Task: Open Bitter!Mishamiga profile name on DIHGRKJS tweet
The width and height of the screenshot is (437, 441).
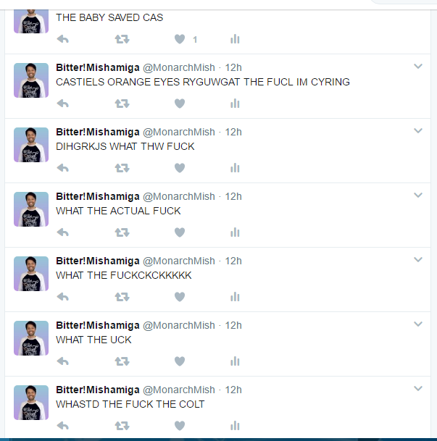Action: [x=98, y=133]
